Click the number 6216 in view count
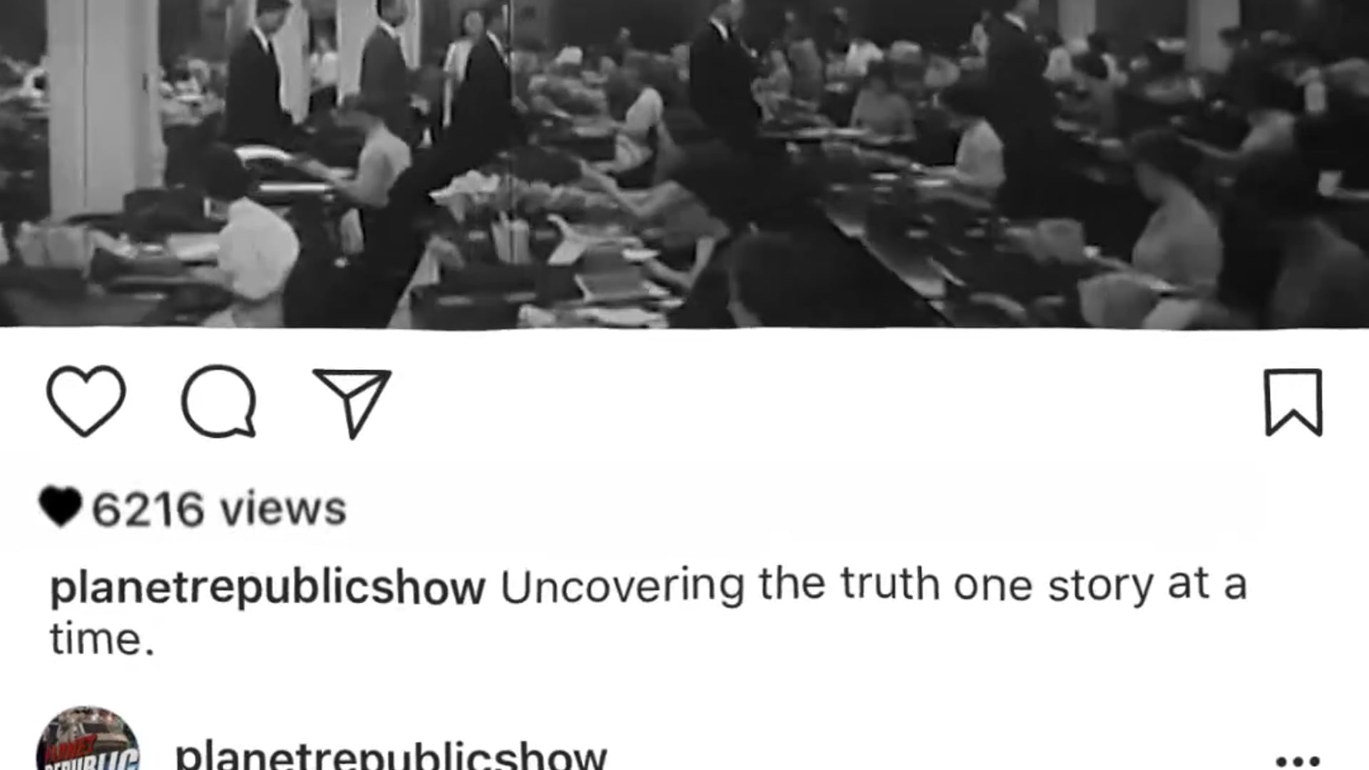The width and height of the screenshot is (1369, 770). [x=148, y=509]
